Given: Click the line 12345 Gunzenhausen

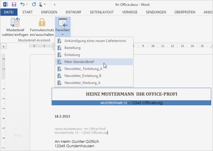Looking at the screenshot, I should (75, 146).
